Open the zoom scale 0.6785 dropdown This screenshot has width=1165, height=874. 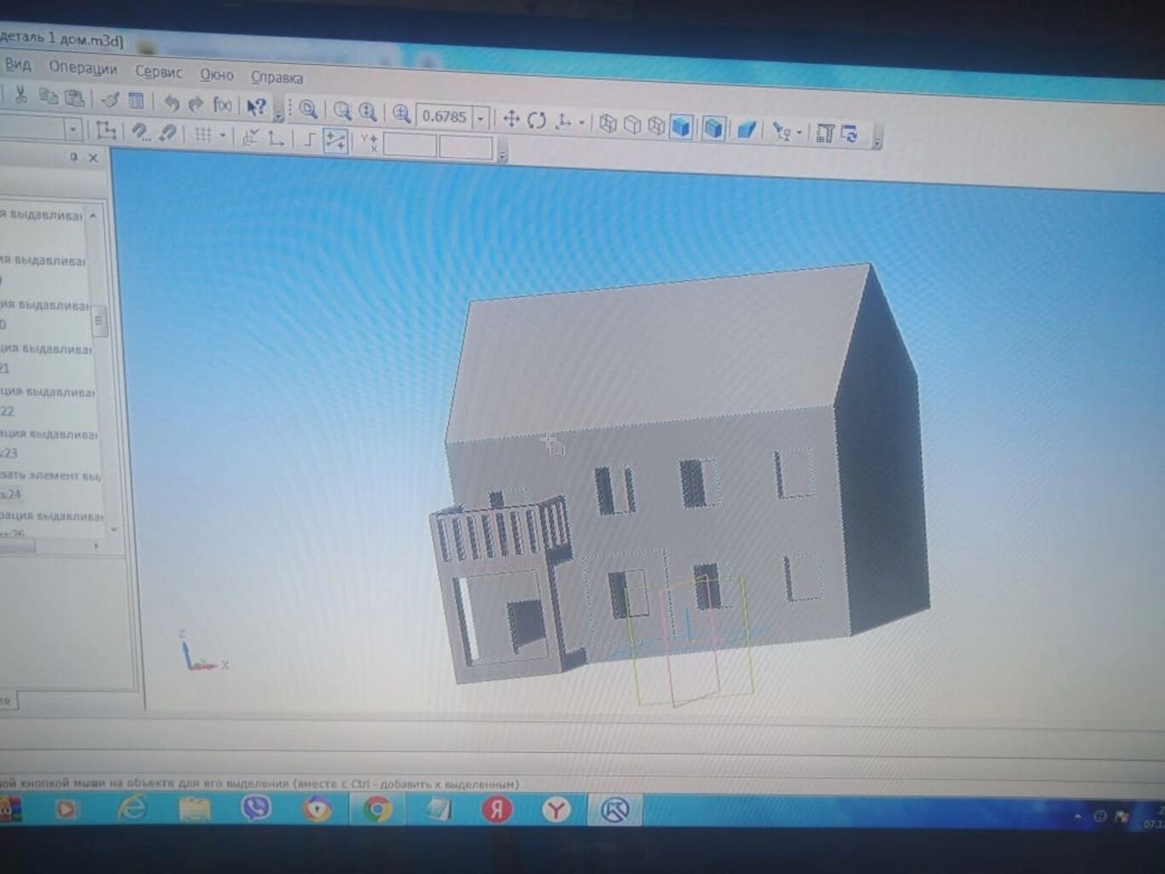[481, 117]
